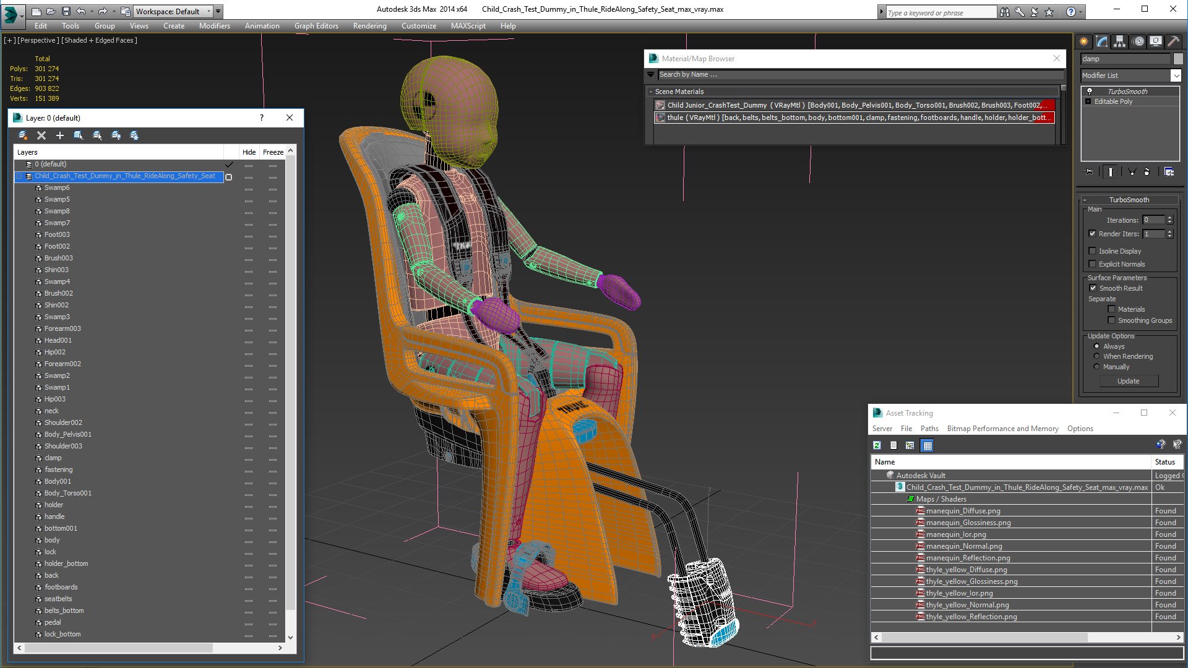
Task: Open the Create command panel tab
Action: 1084,41
